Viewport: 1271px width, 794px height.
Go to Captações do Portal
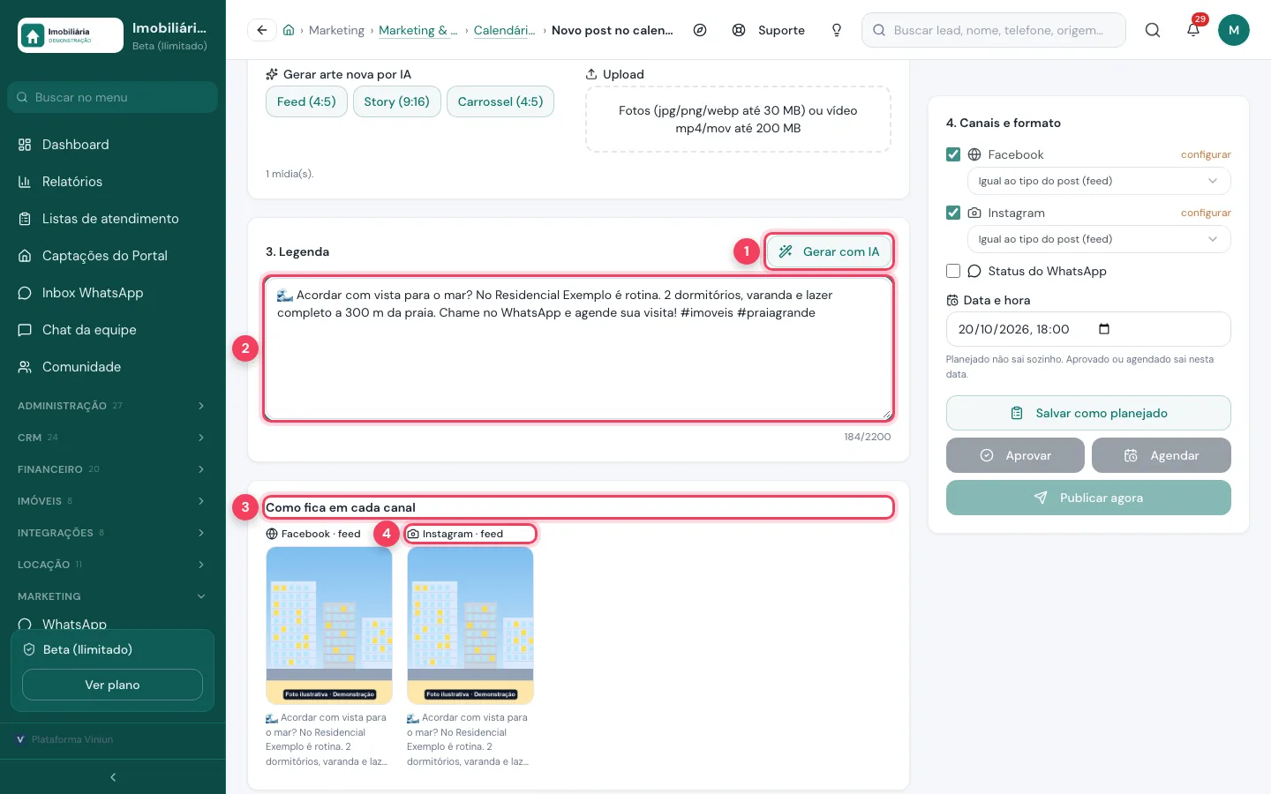(113, 256)
